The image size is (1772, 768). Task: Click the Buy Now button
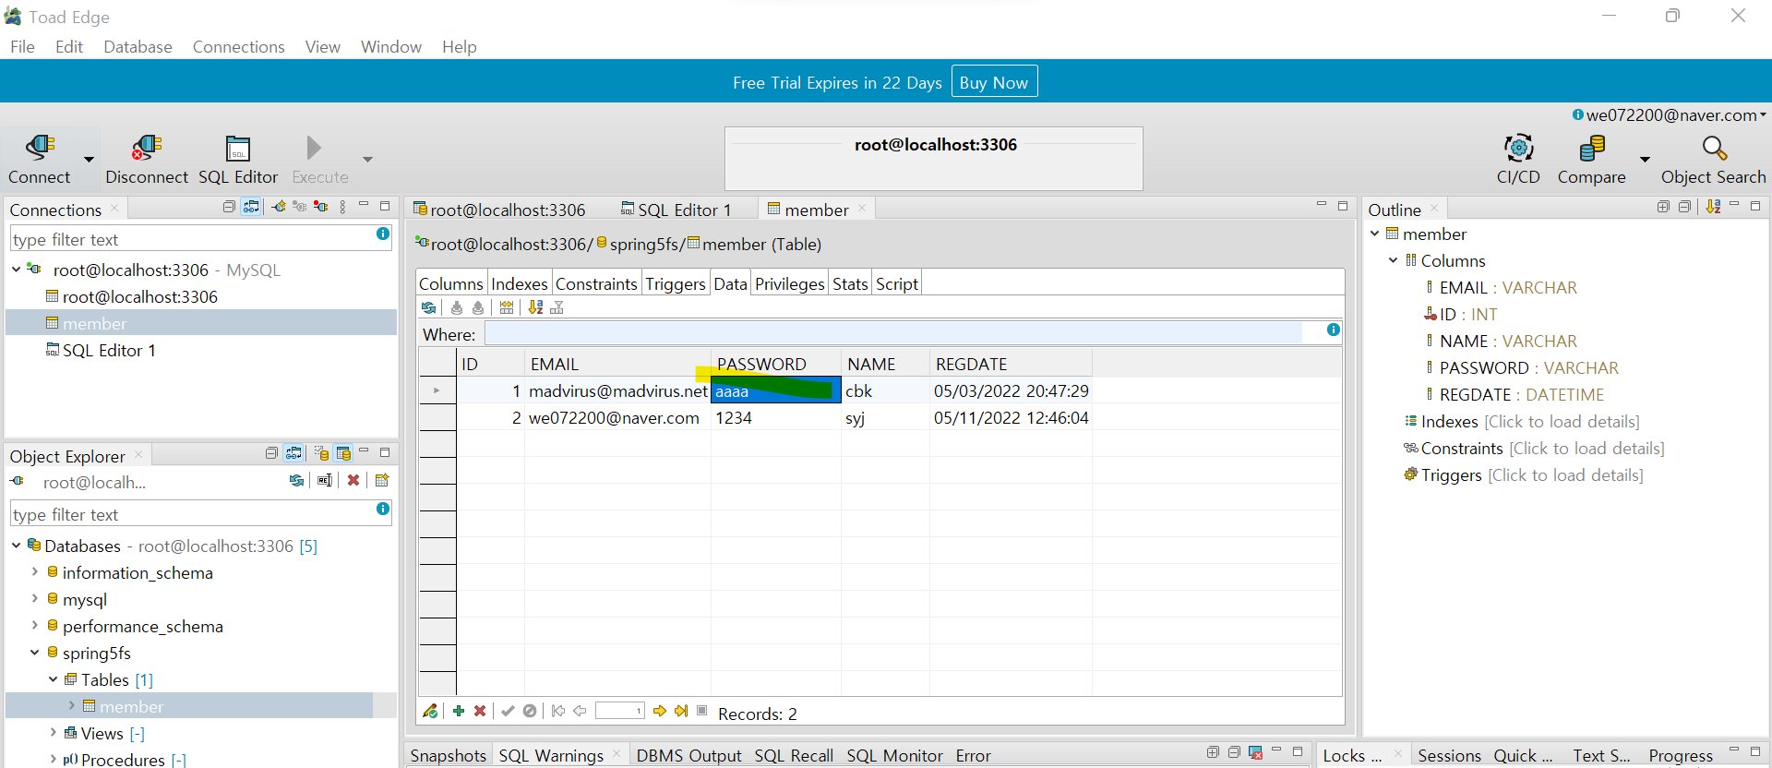(x=994, y=82)
